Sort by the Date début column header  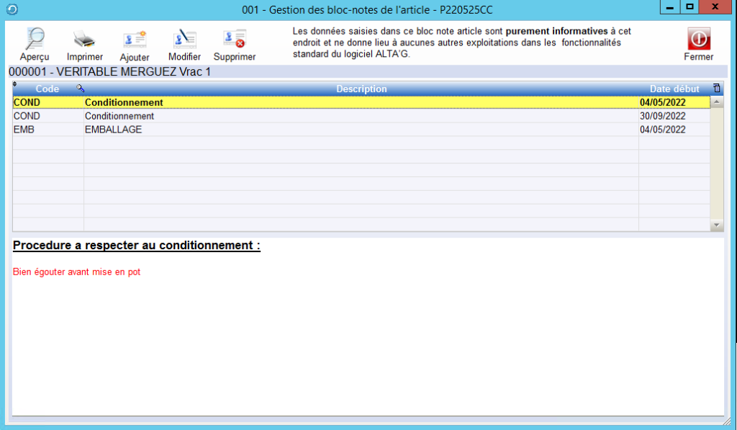click(x=674, y=89)
